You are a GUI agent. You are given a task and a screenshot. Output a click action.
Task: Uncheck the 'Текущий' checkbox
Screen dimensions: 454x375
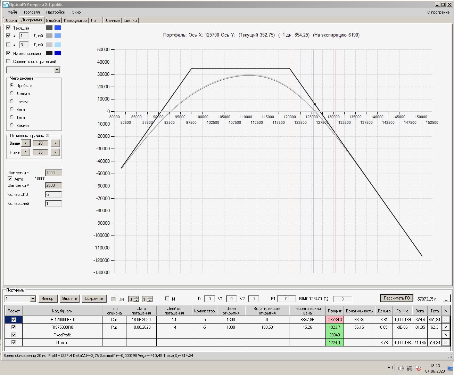[9, 28]
